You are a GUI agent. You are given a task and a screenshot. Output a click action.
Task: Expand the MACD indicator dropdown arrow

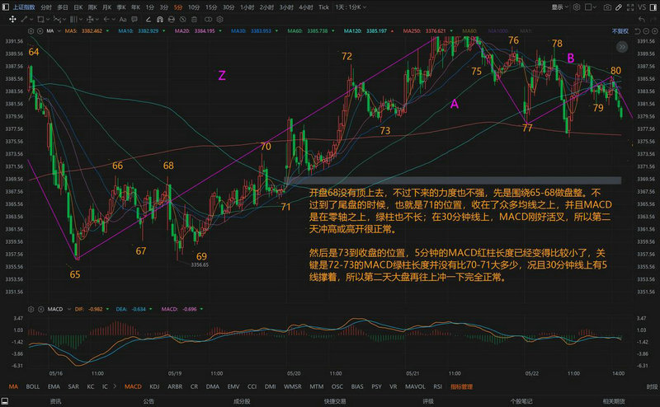69,309
